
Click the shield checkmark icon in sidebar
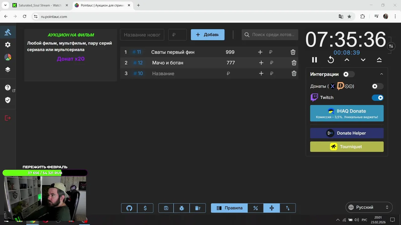8,100
